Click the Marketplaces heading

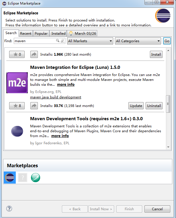point(22,166)
